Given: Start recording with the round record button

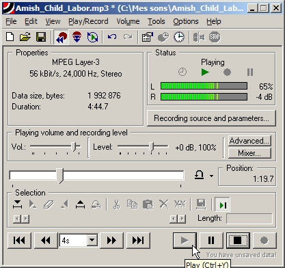Looking at the screenshot, I should 264,240.
